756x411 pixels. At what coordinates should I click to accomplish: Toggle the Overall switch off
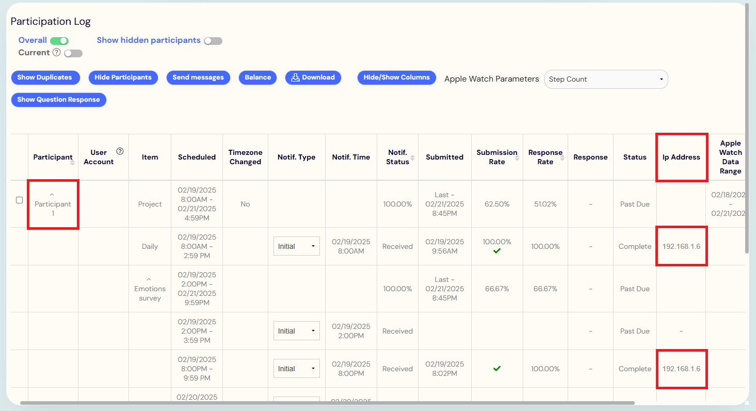click(59, 41)
